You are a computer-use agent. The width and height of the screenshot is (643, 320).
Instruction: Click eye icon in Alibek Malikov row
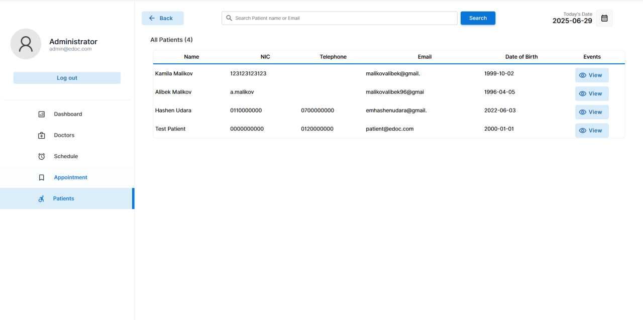click(x=583, y=93)
